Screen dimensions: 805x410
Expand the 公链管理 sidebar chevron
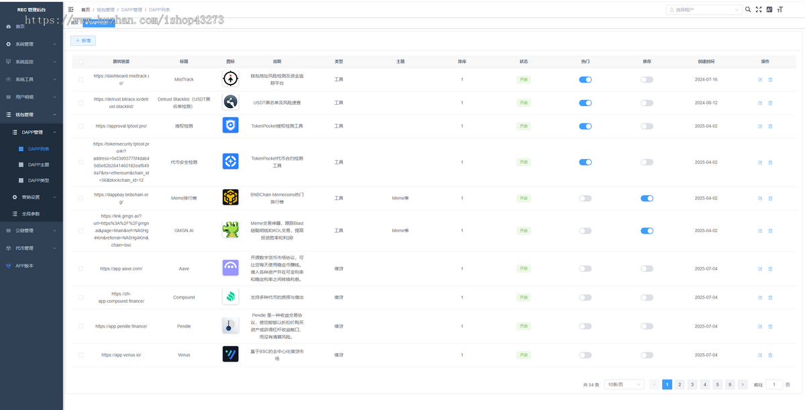coord(55,230)
